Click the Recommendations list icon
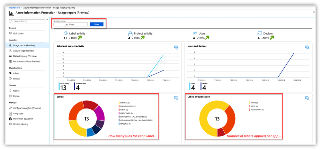The image size is (321, 150). coord(10,61)
